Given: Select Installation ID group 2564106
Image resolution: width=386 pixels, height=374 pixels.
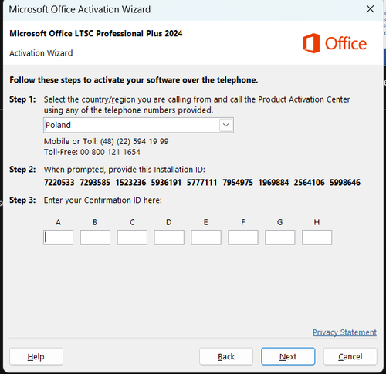Looking at the screenshot, I should pos(310,183).
